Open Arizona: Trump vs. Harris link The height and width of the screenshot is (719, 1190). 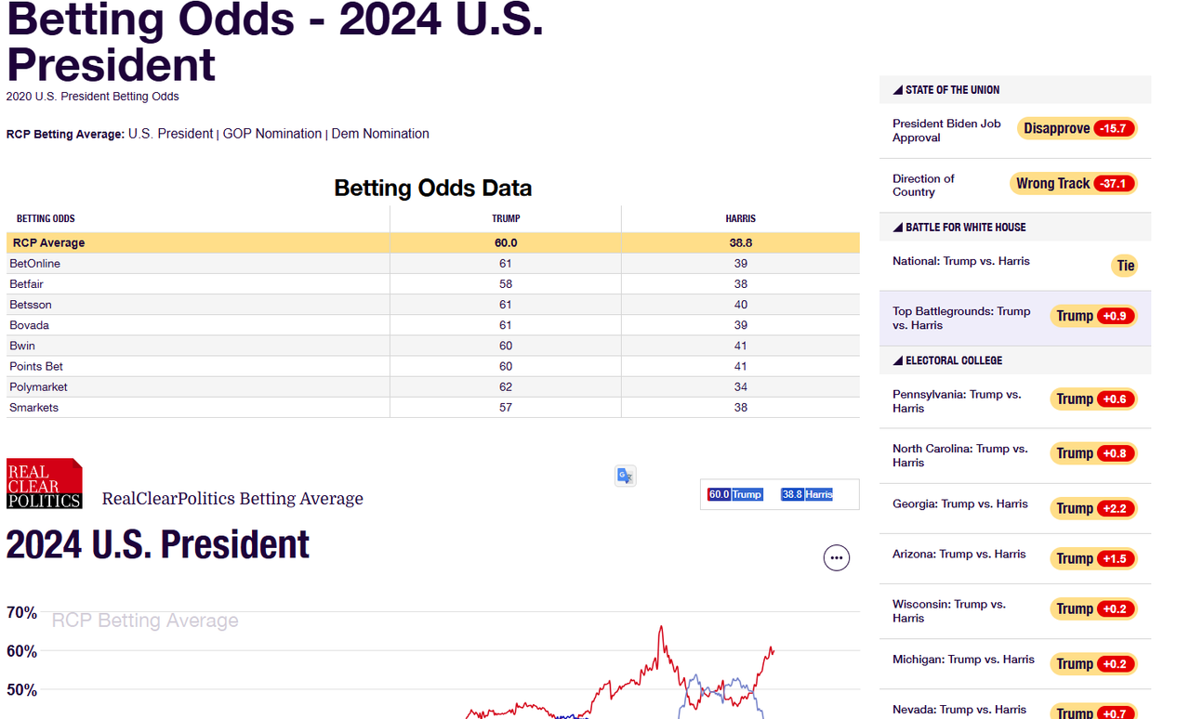[x=959, y=554]
